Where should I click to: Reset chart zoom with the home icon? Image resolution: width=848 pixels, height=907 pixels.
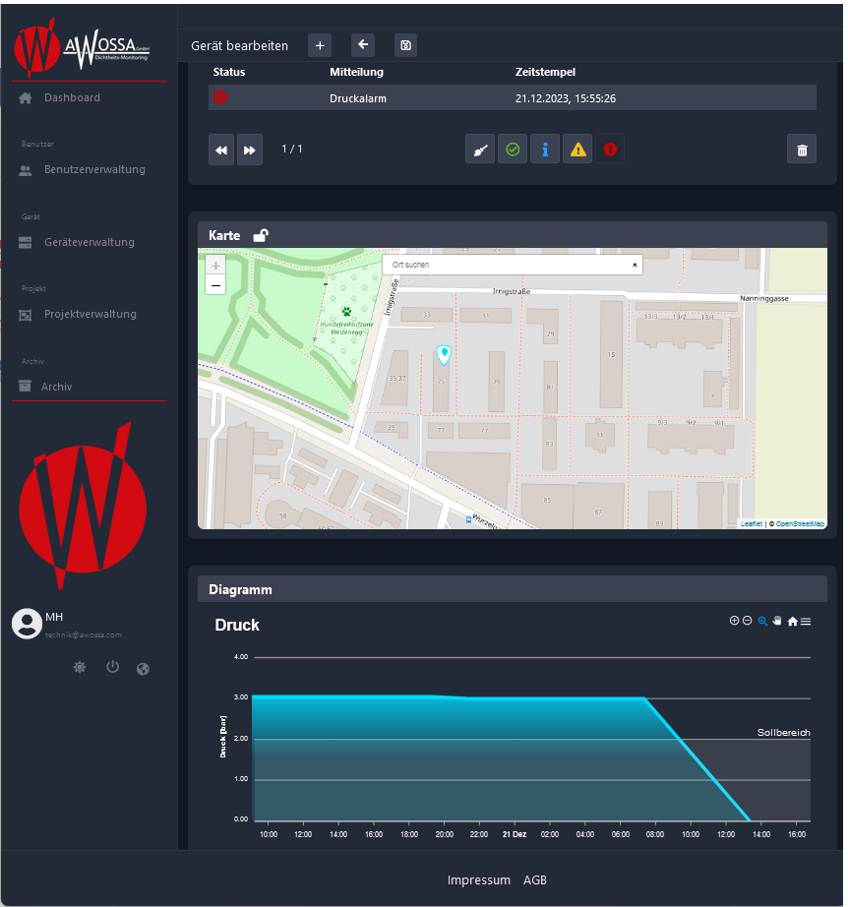click(792, 622)
